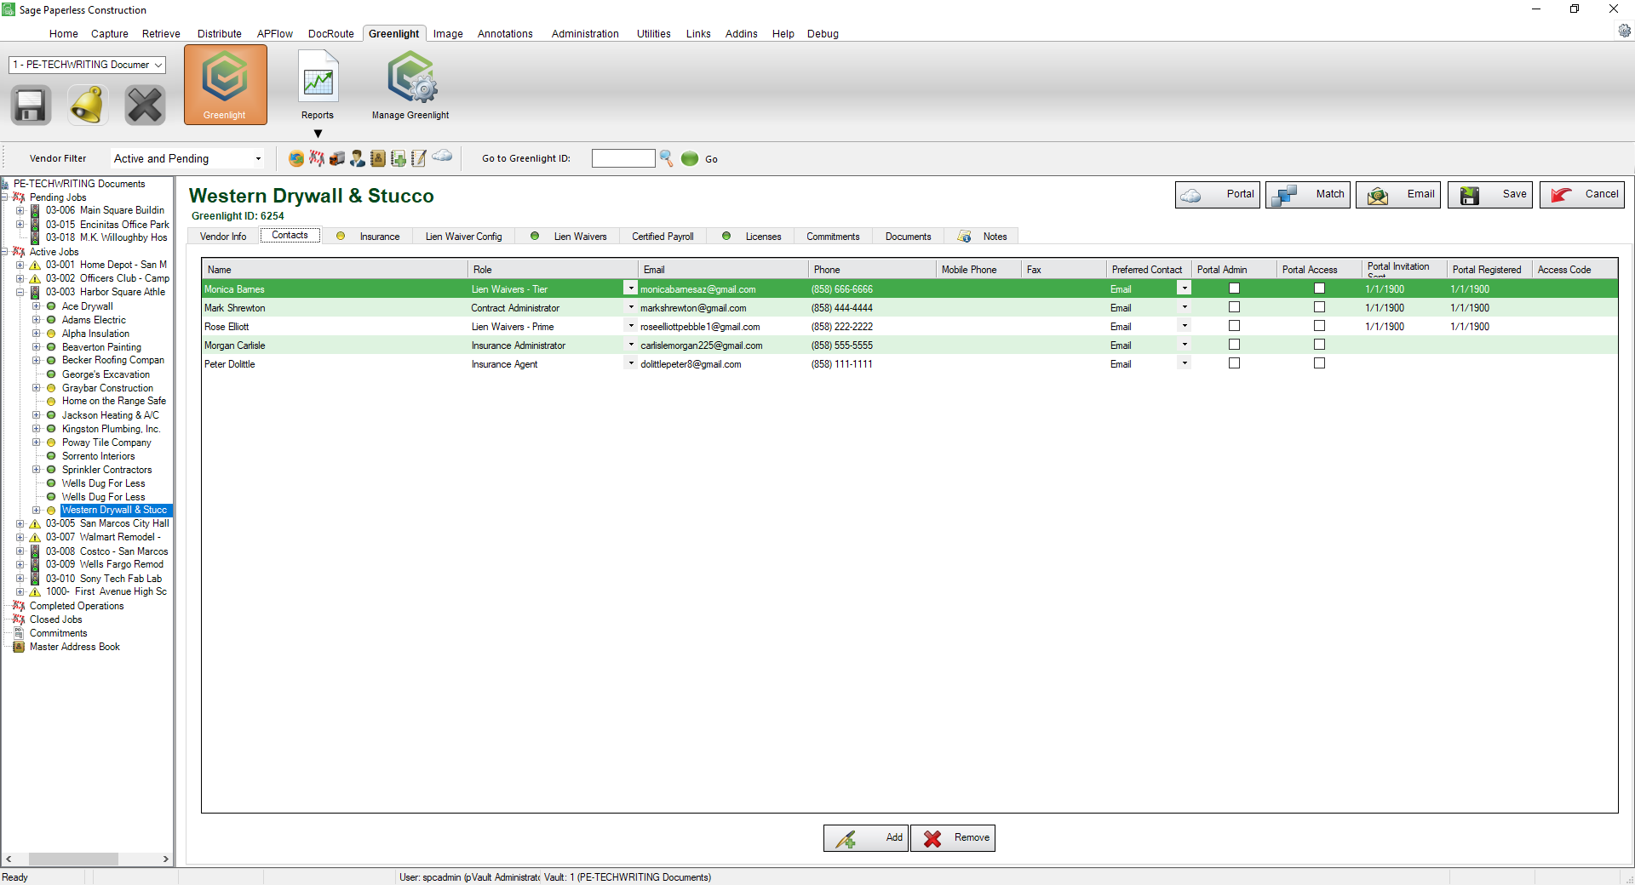Click the Go to Greenlight ID input field

click(623, 158)
